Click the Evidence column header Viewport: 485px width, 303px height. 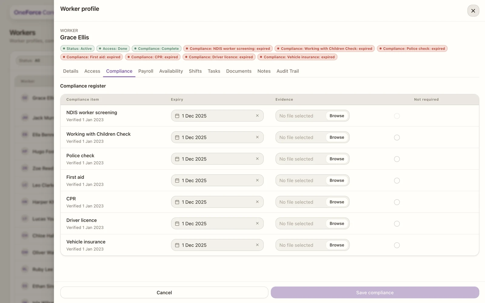coord(284,99)
